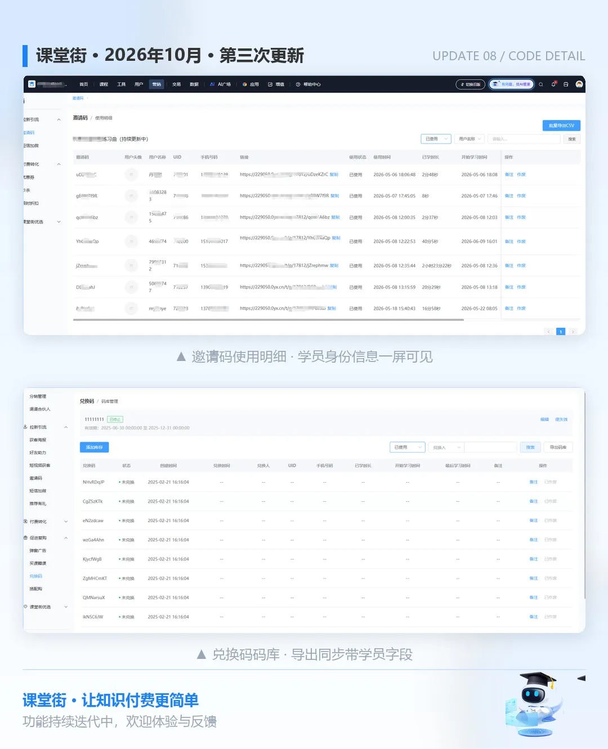Click the 搜索 button in redemption code panel
This screenshot has height=749, width=608.
pyautogui.click(x=530, y=447)
